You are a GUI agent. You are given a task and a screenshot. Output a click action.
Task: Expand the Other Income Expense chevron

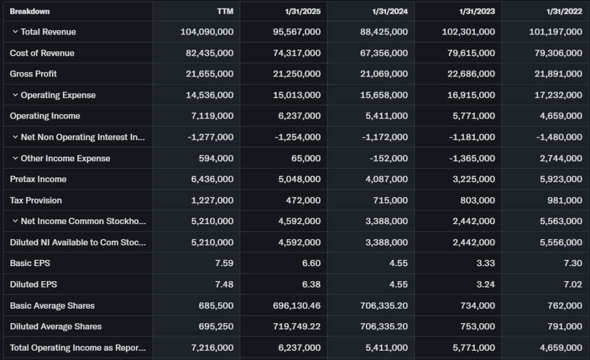click(x=15, y=158)
